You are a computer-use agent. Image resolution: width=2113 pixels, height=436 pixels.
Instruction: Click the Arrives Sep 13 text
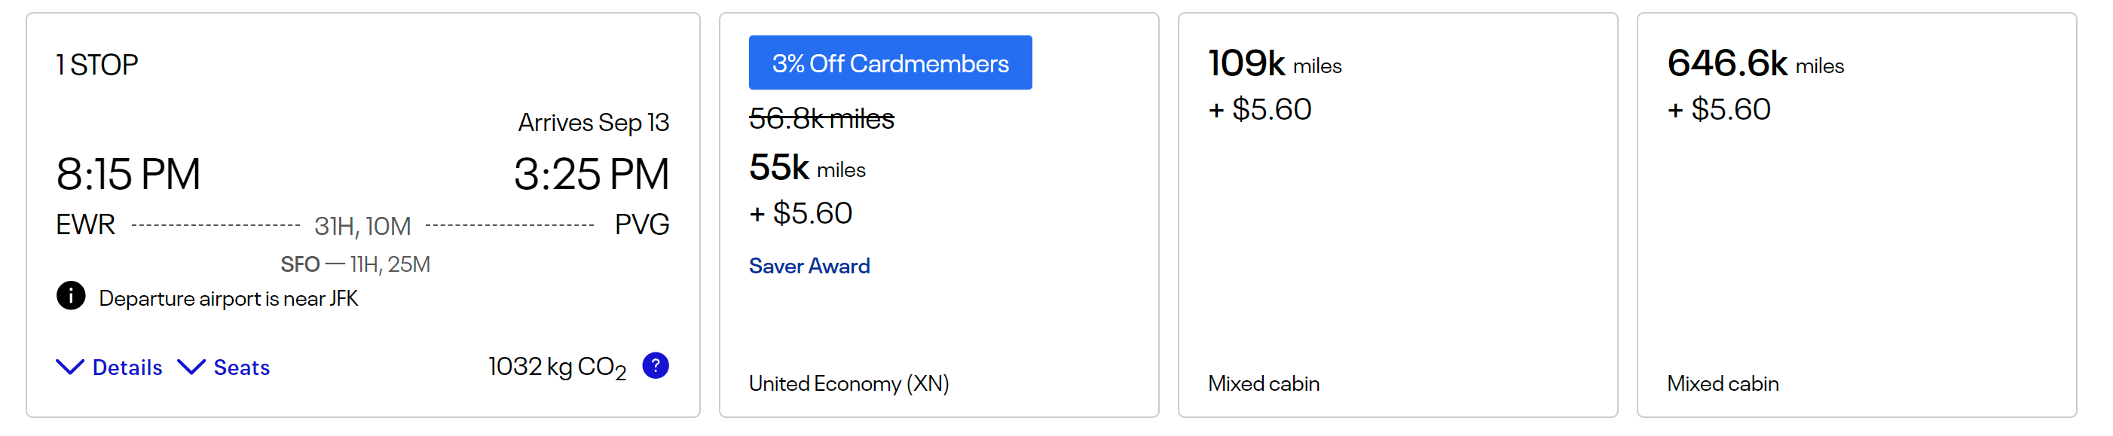coord(594,123)
